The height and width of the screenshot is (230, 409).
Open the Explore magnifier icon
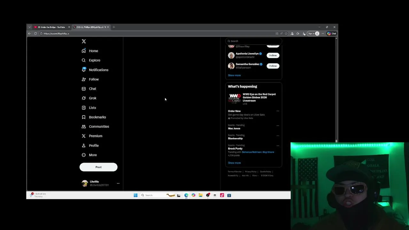click(x=84, y=60)
